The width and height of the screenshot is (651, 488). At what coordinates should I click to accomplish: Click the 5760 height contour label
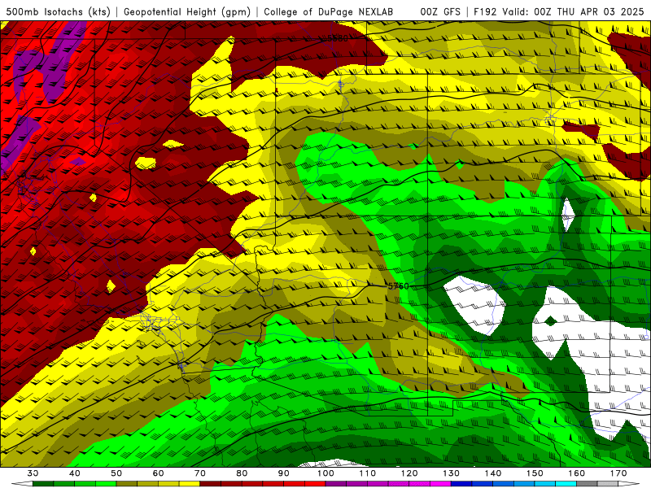(398, 286)
